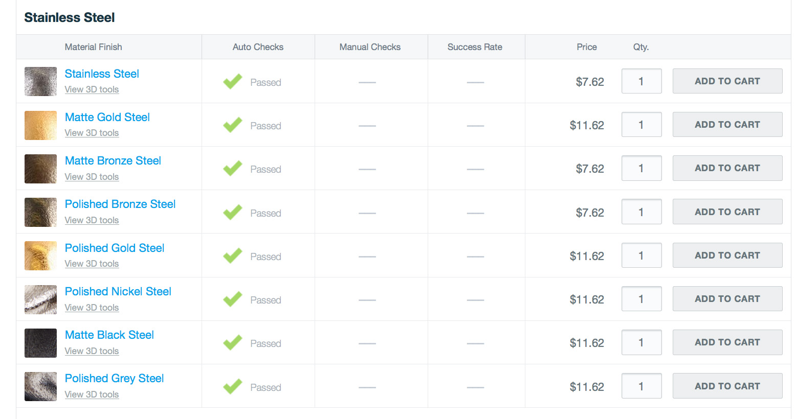The height and width of the screenshot is (419, 796).
Task: Click the quantity field for Matte Gold Steel
Action: click(x=642, y=125)
